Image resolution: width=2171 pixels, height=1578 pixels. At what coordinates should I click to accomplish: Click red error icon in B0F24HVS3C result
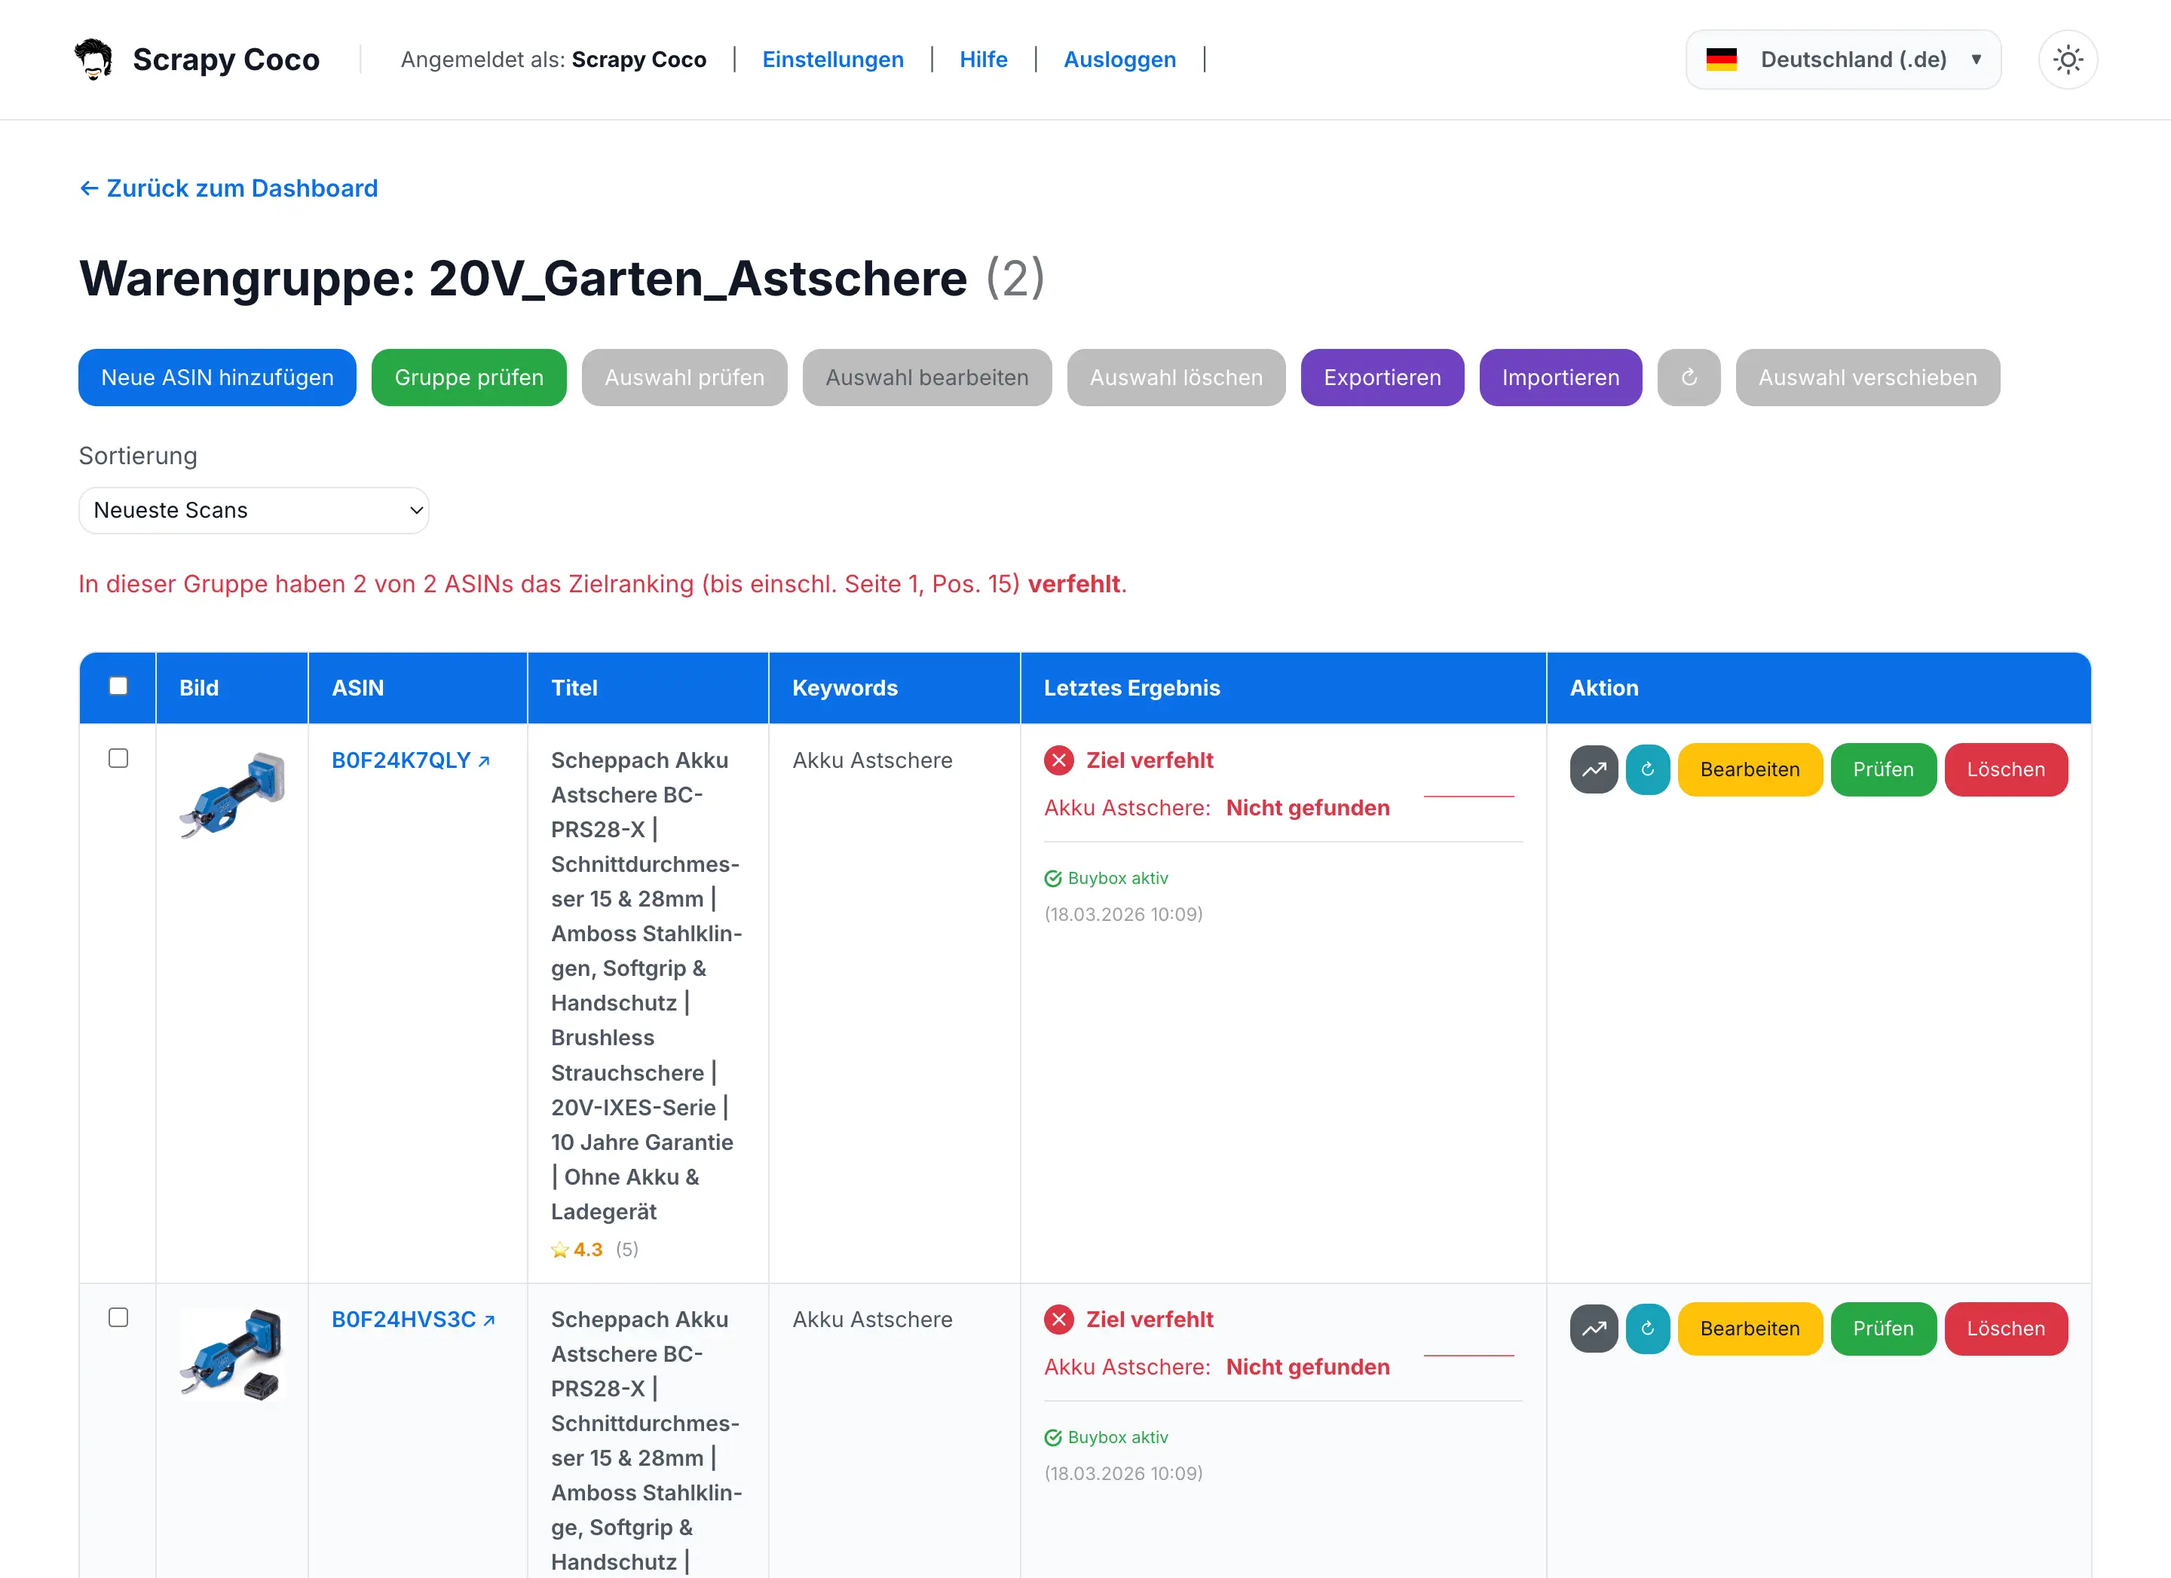point(1058,1320)
